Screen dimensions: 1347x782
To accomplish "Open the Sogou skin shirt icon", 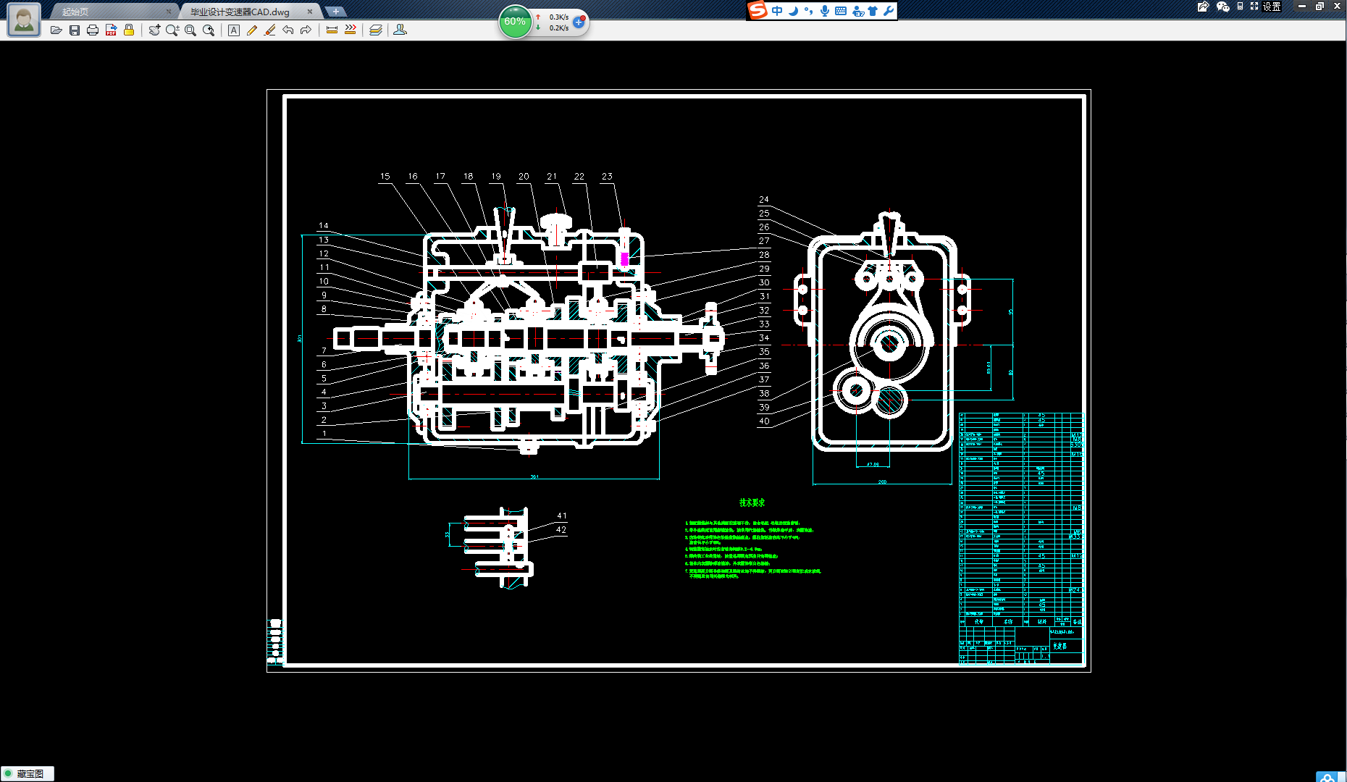I will [x=873, y=11].
